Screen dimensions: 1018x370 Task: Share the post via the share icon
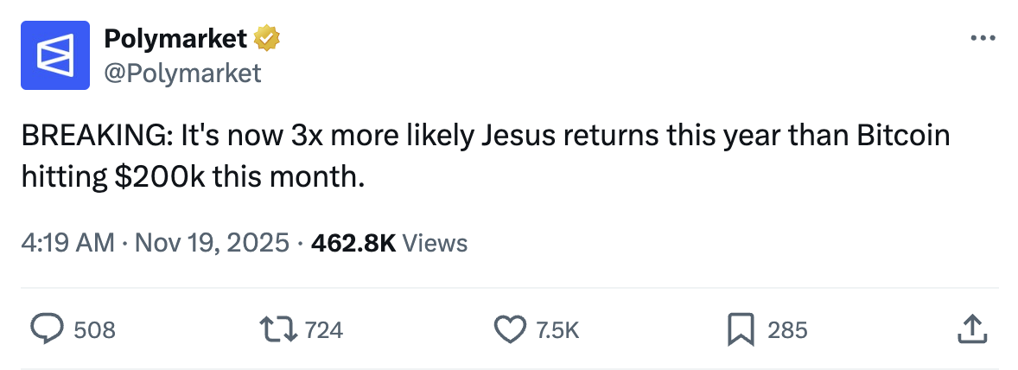pos(971,329)
